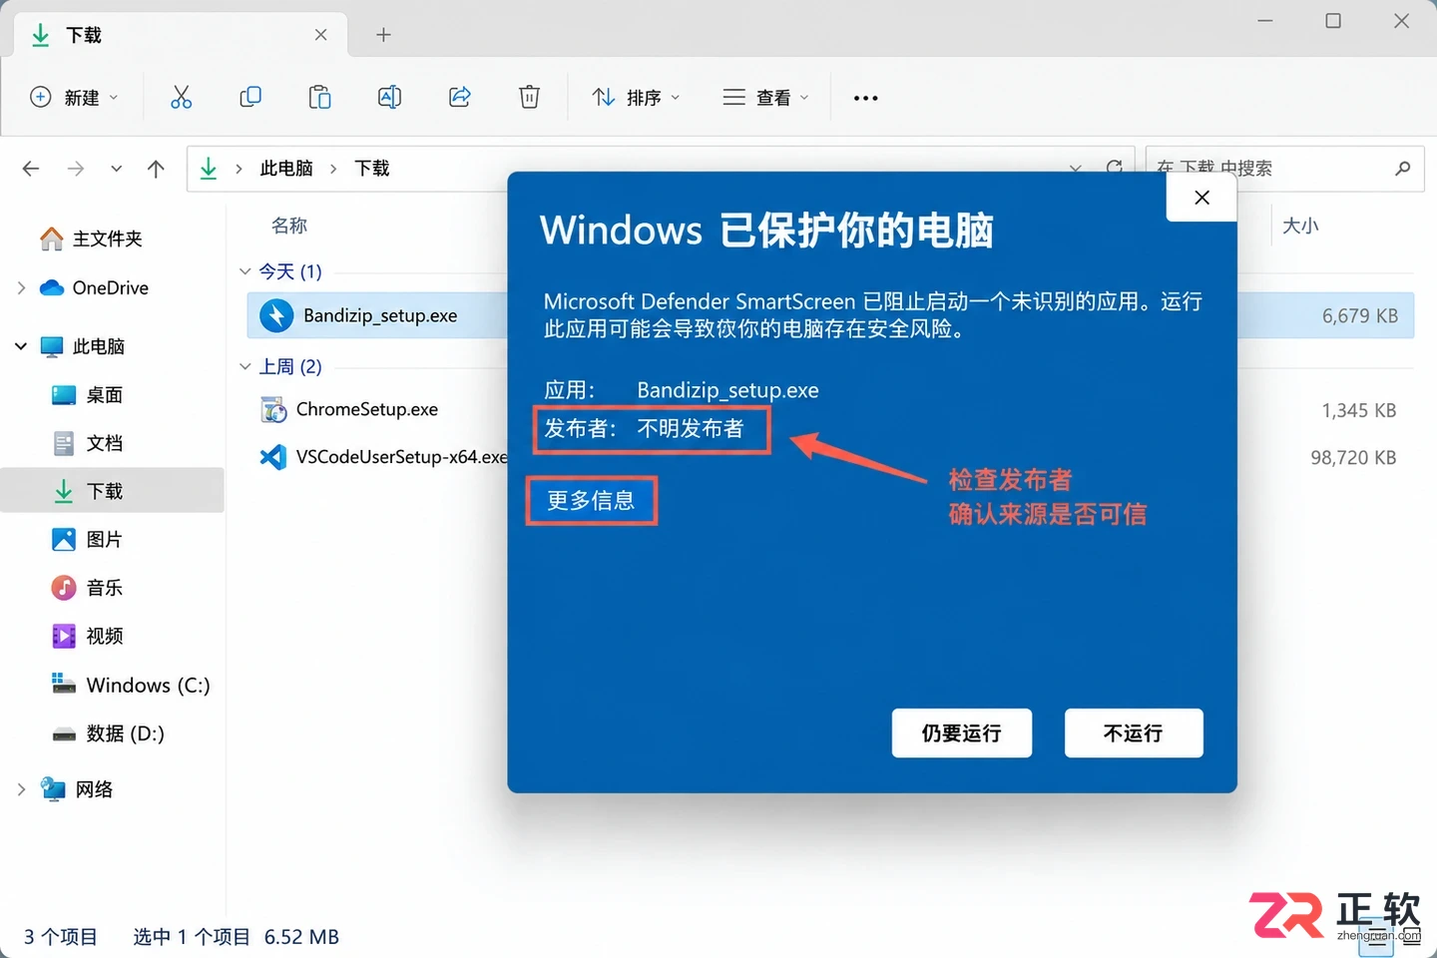
Task: Open the 查看 view dropdown
Action: point(765,97)
